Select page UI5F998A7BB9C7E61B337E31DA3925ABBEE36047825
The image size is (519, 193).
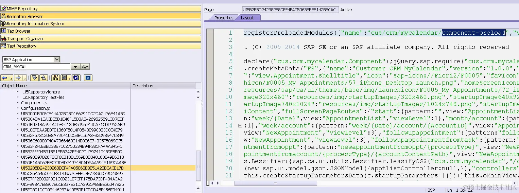tap(72, 184)
